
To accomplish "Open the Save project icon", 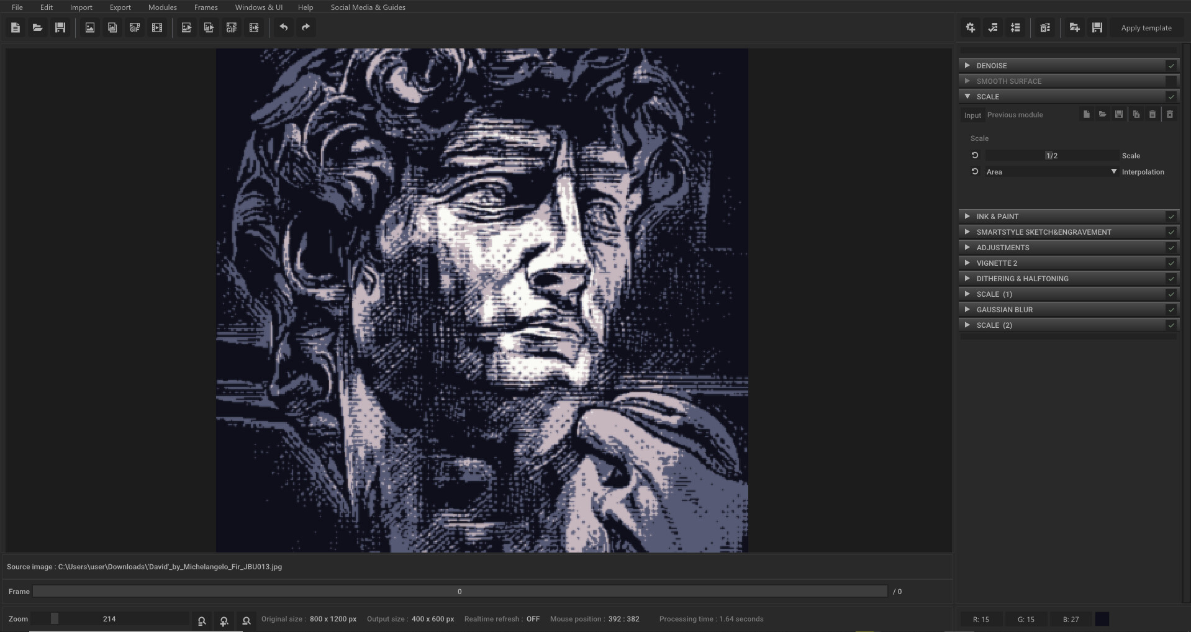I will click(x=60, y=27).
